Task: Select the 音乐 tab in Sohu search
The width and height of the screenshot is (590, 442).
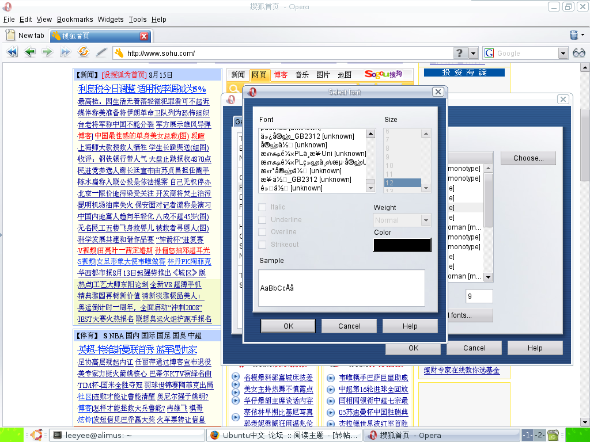Action: click(x=302, y=75)
